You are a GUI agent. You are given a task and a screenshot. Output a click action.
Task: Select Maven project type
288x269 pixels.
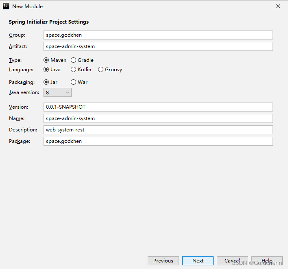coord(55,60)
